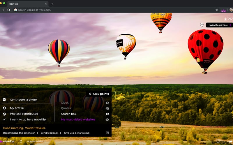Viewport: 233px width, 145px height.
Task: Click photographer credit Angelo Brathot
Action: (x=37, y=142)
